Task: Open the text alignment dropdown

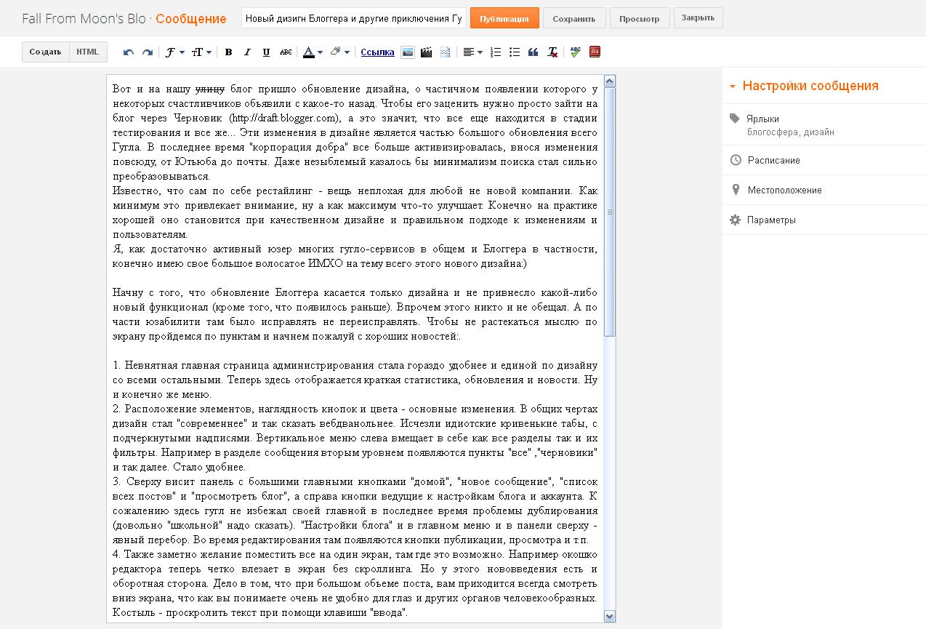Action: coord(472,52)
